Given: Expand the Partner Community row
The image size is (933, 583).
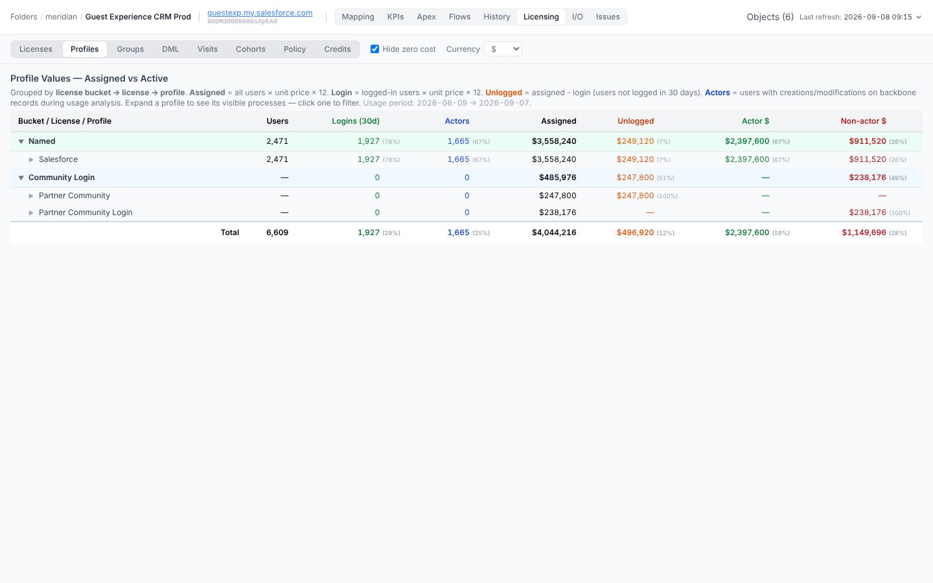Looking at the screenshot, I should pos(31,196).
